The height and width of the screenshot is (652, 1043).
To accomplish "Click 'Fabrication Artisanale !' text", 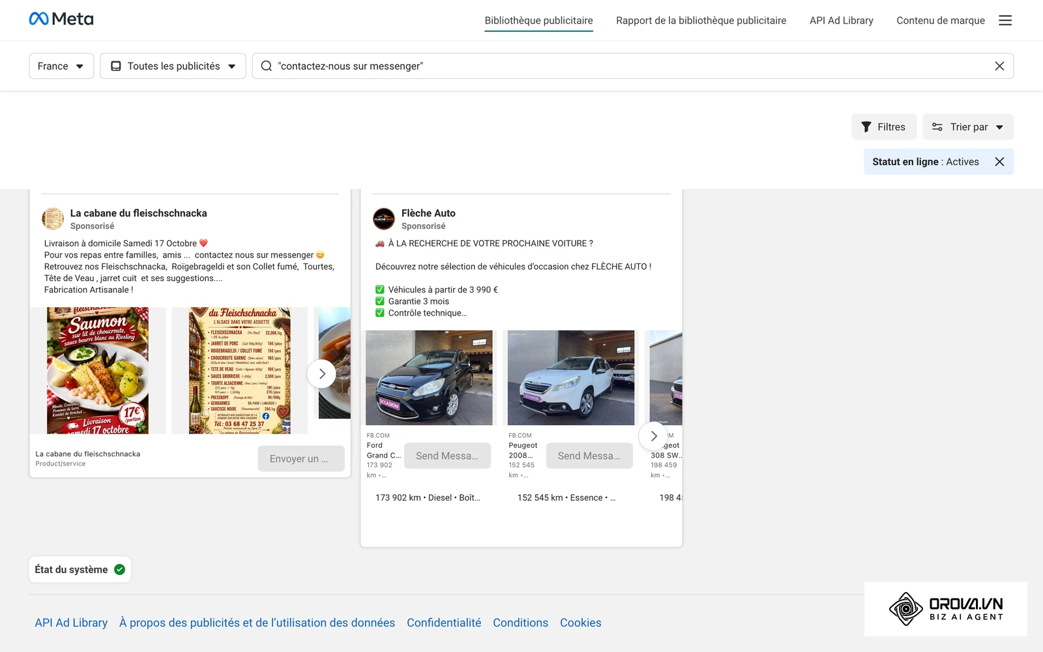I will pyautogui.click(x=89, y=289).
